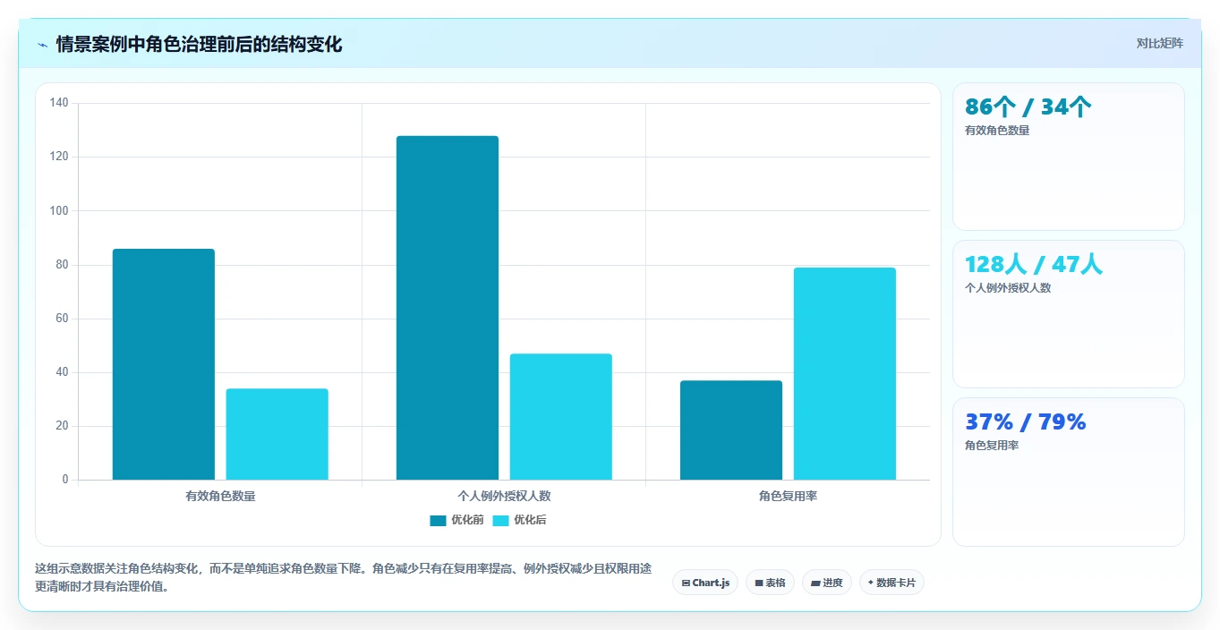Click the title 情景案例中角色治理前后的结构变化

pyautogui.click(x=199, y=44)
